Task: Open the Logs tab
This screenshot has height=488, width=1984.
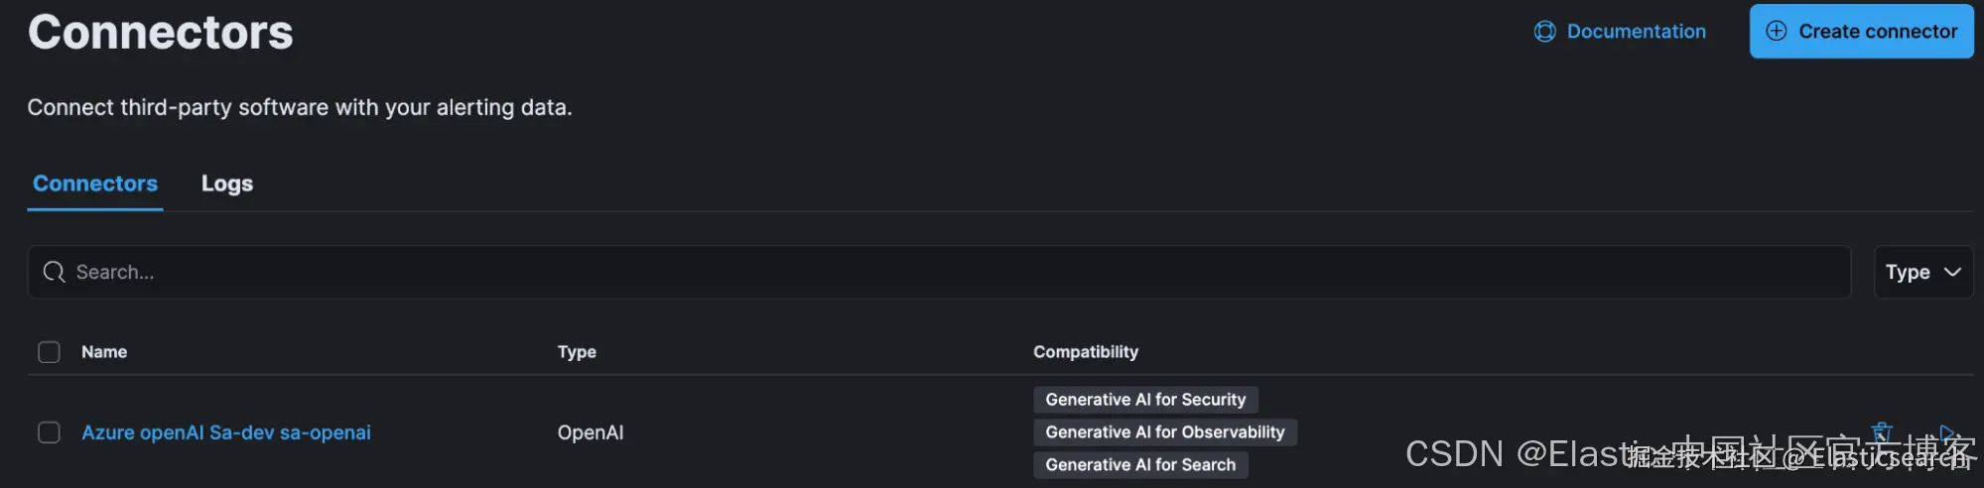Action: tap(227, 183)
